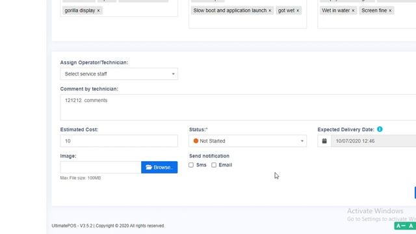The width and height of the screenshot is (416, 234).
Task: Click info icon beside Expected Delivery Date
Action: (380, 129)
